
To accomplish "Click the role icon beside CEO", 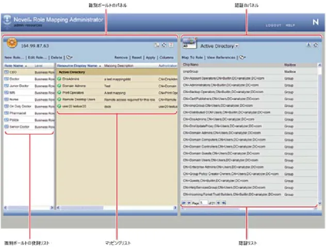I will pos(6,72).
